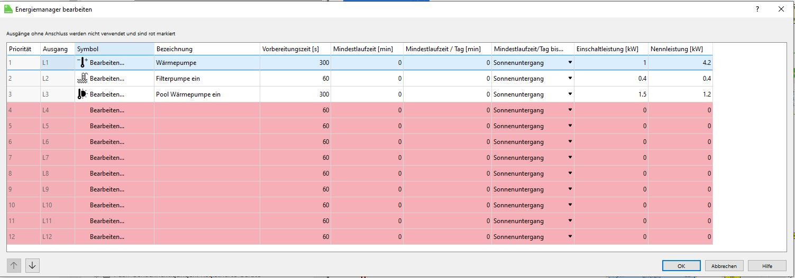The width and height of the screenshot is (795, 278).
Task: Click Bearbeiten... in row L8
Action: point(107,174)
